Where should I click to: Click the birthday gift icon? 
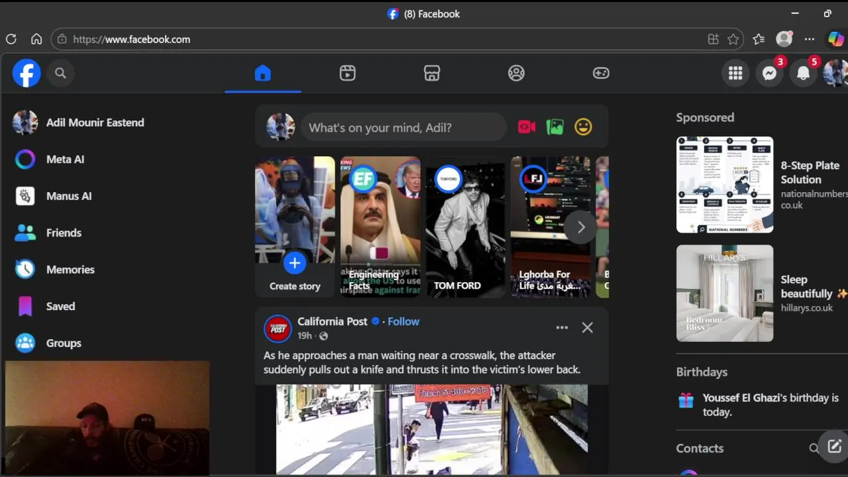pyautogui.click(x=686, y=400)
